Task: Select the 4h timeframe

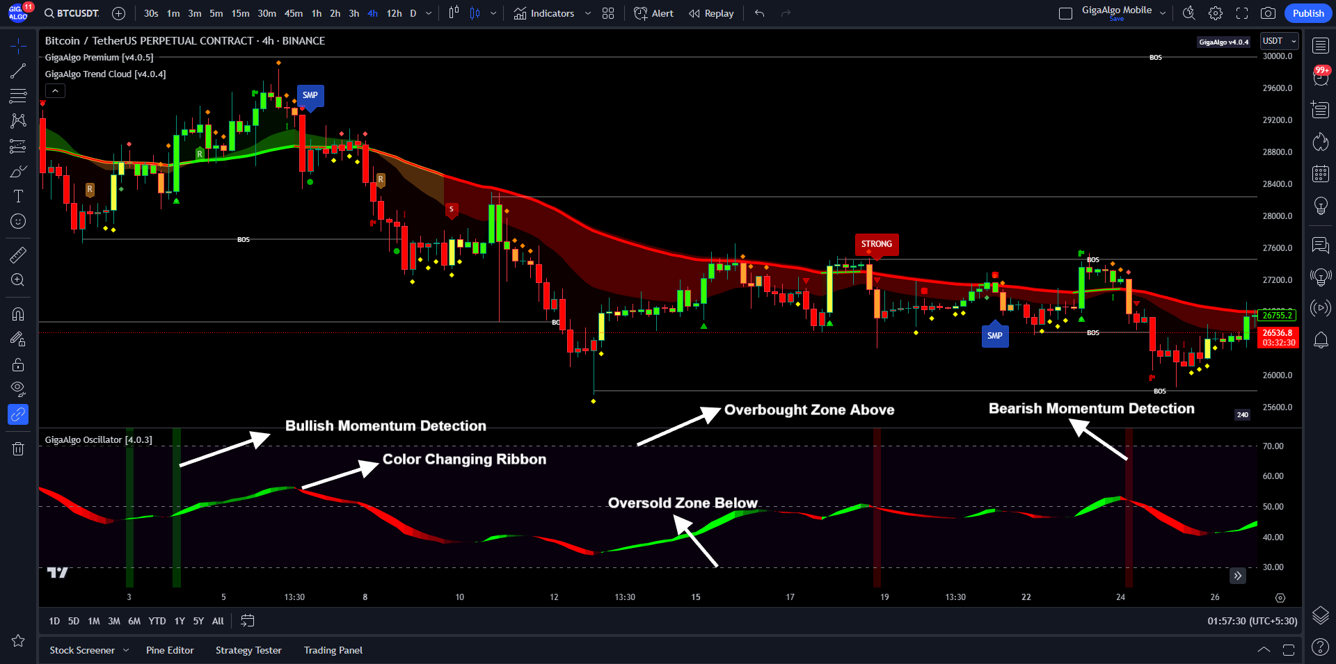Action: point(372,13)
